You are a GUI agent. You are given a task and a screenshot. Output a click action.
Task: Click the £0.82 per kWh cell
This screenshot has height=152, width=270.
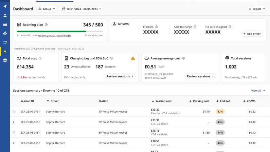pos(252,111)
